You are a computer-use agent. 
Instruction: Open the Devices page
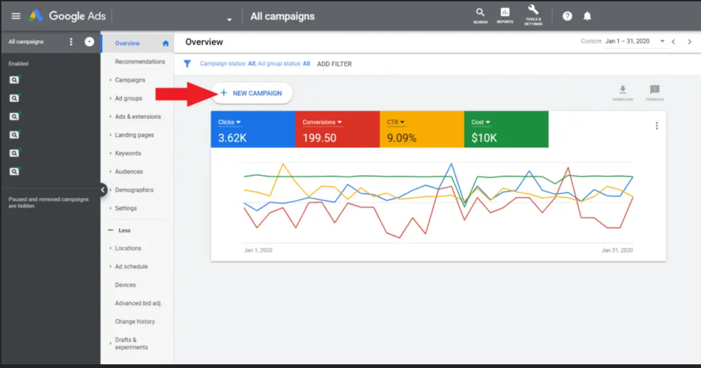point(125,285)
